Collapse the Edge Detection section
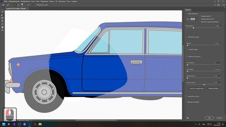 click(x=186, y=37)
